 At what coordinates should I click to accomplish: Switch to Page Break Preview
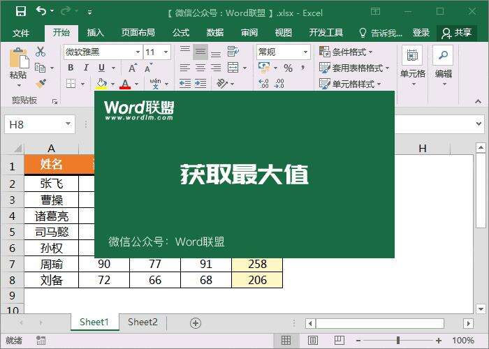(x=340, y=341)
